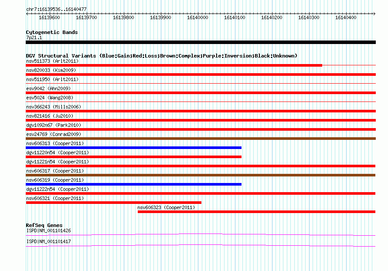
Task: Open the Cytogenetic Bands track title
Action: click(52, 32)
